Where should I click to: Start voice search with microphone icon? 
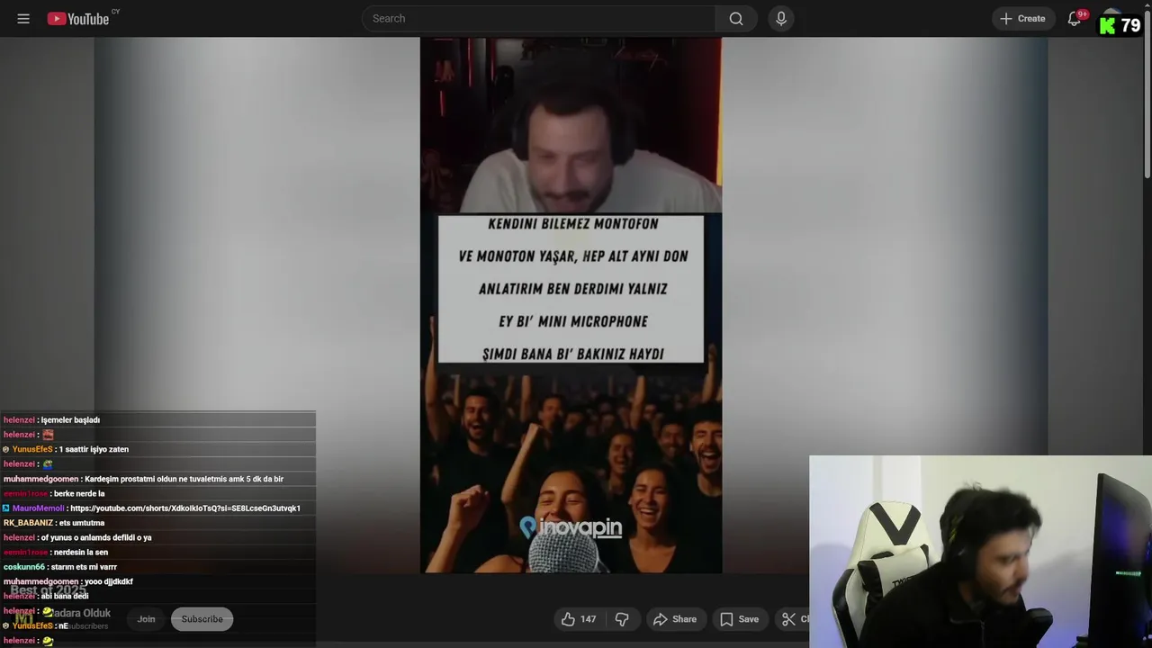click(x=780, y=18)
